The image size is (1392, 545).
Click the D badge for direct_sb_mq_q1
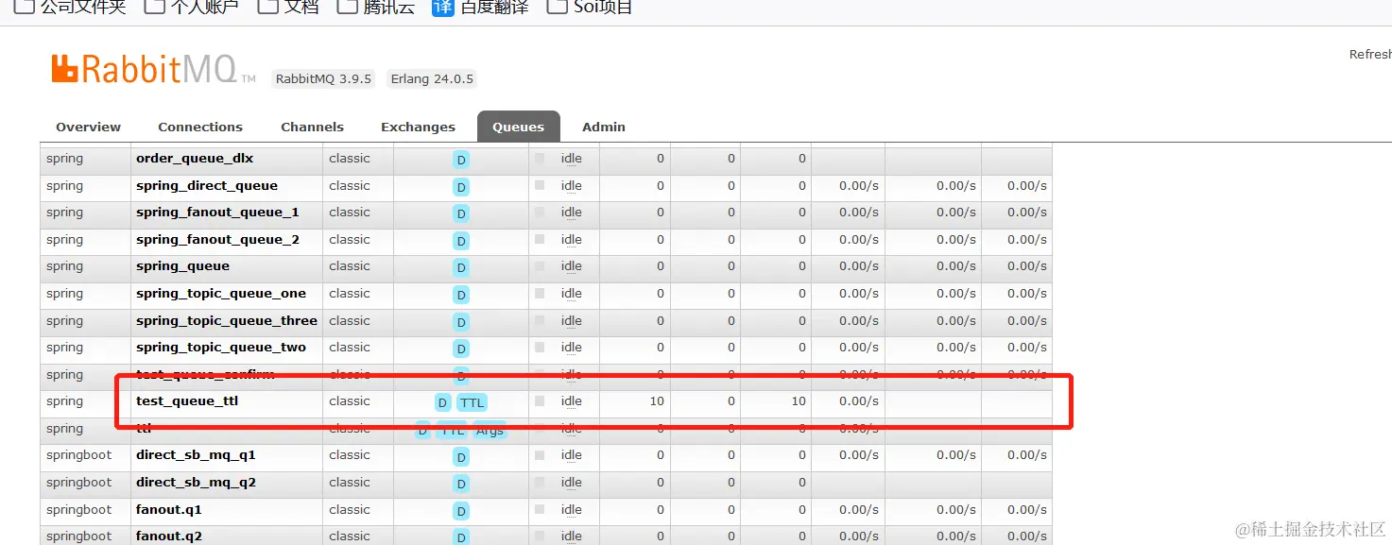tap(461, 456)
